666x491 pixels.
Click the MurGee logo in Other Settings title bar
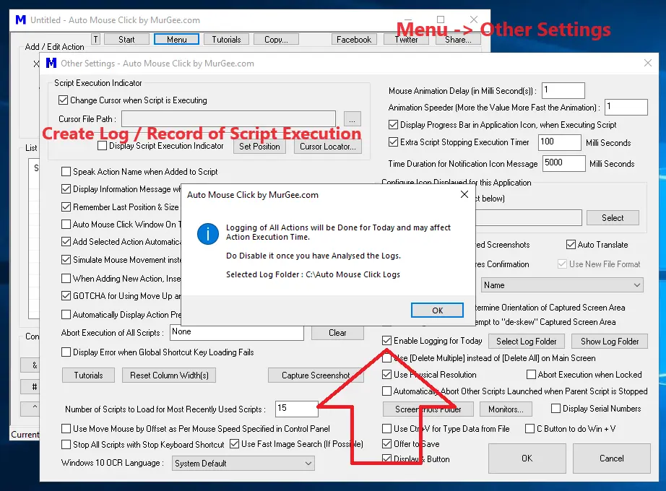[x=51, y=64]
